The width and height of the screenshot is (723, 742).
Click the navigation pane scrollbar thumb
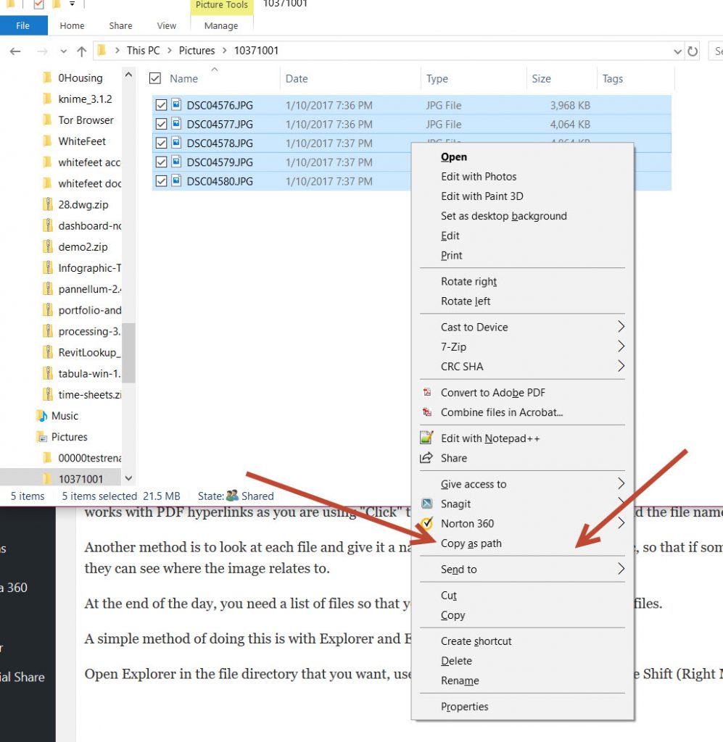(x=128, y=353)
